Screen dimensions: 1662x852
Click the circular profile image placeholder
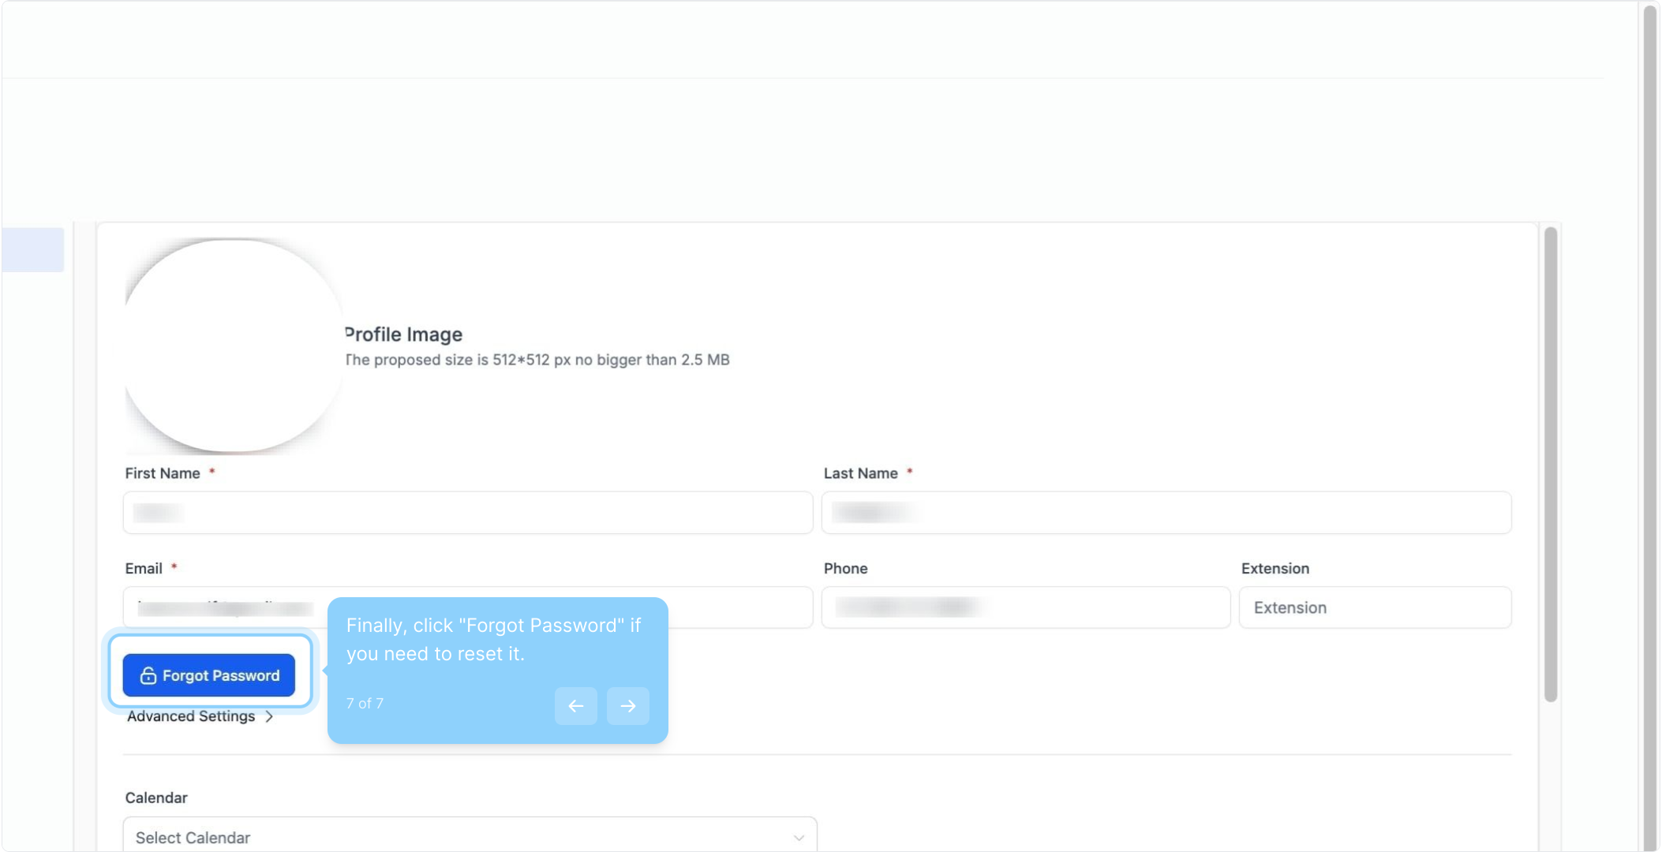[233, 346]
